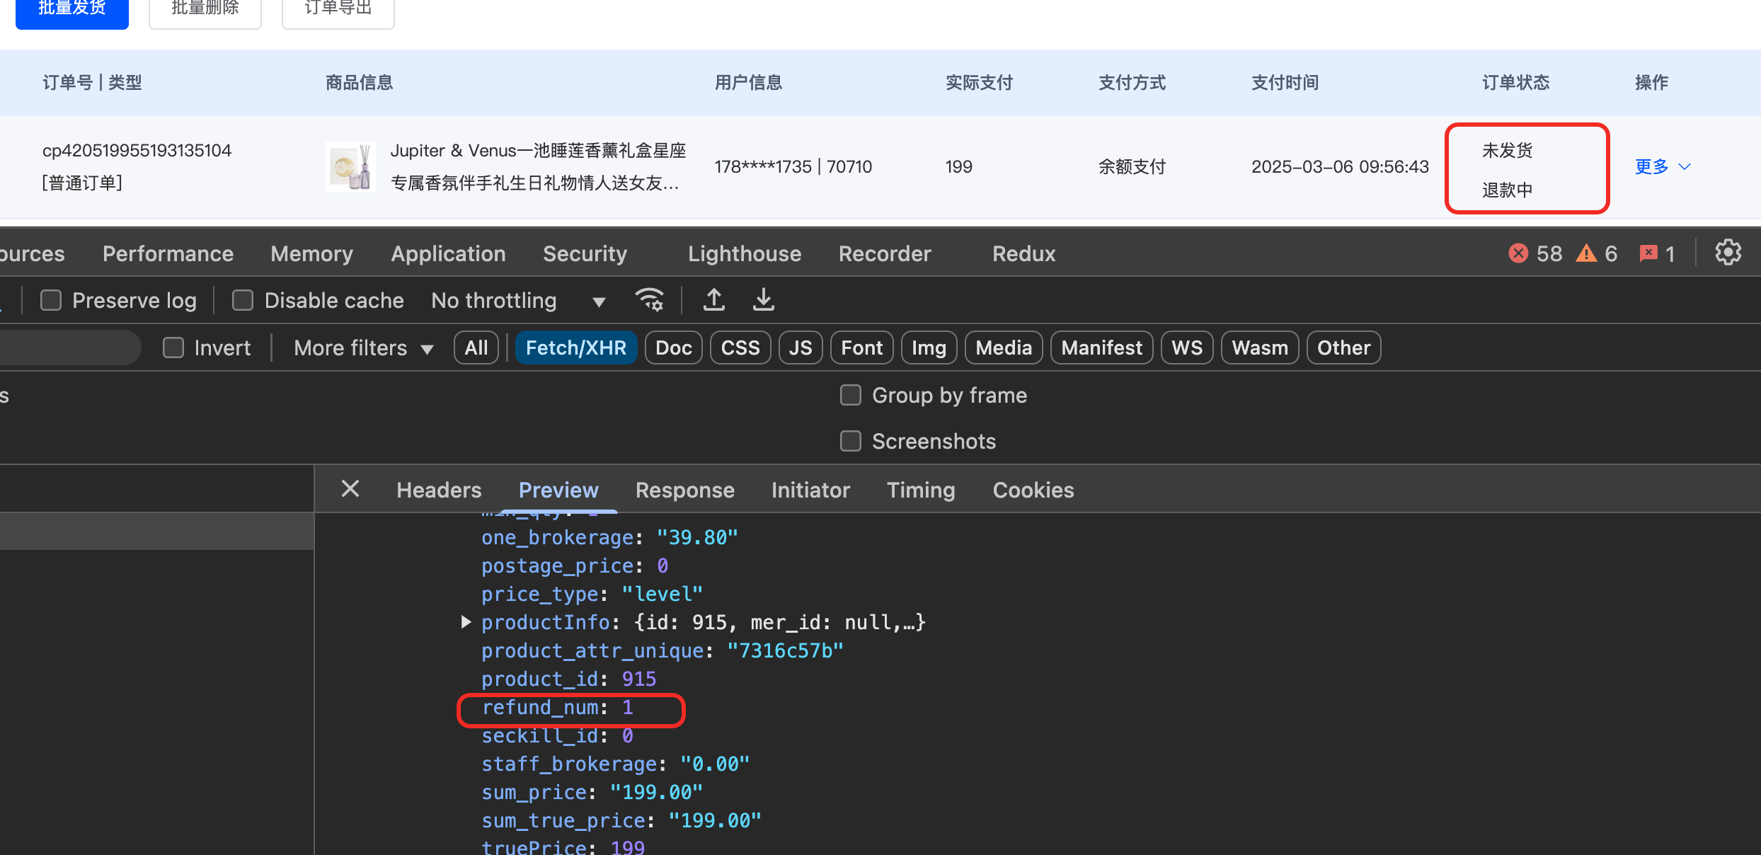Select the Img filter
The width and height of the screenshot is (1761, 855).
pos(929,348)
